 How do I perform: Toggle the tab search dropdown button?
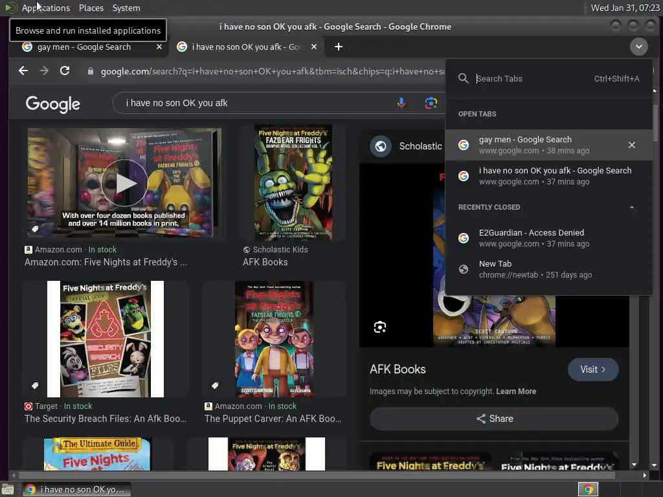coord(639,47)
